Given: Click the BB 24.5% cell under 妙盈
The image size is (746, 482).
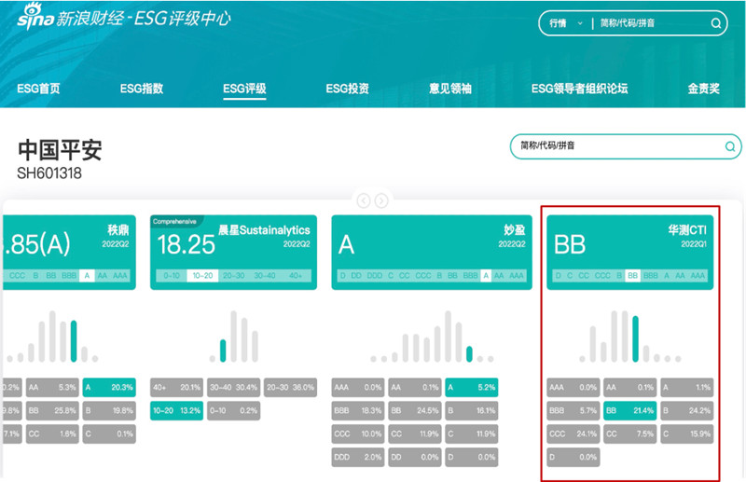Looking at the screenshot, I should [x=415, y=410].
